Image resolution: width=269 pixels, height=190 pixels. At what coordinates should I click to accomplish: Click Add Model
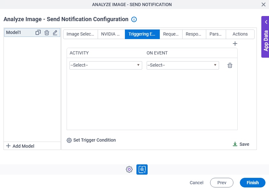click(x=20, y=146)
